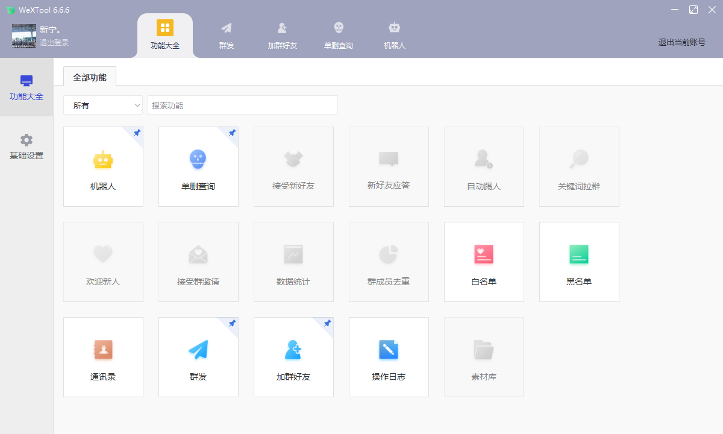Click the 群成员去重 card label
723x434 pixels.
389,281
